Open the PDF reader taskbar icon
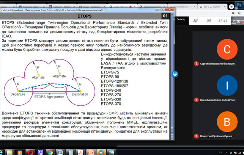The height and width of the screenshot is (155, 244). [x=81, y=152]
